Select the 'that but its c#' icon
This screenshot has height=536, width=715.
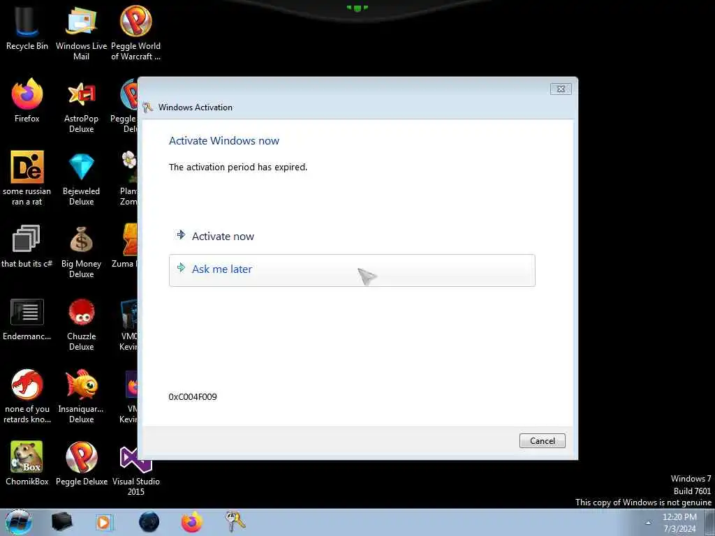[x=27, y=245]
